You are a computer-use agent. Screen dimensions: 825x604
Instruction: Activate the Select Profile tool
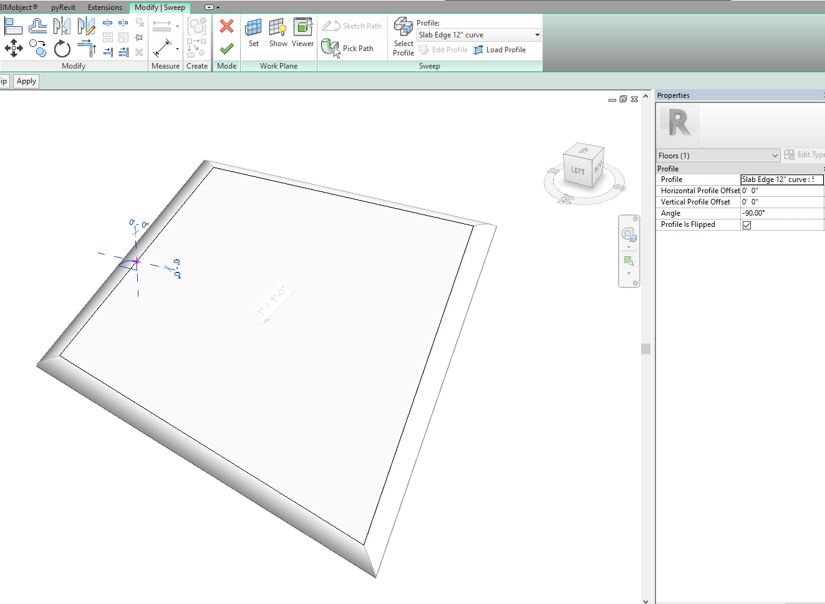[403, 34]
